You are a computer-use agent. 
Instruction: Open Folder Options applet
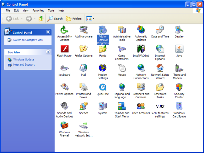tap(83, 51)
